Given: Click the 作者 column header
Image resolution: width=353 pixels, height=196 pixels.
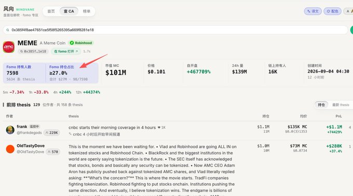Looking at the screenshot, I should point(9,116).
